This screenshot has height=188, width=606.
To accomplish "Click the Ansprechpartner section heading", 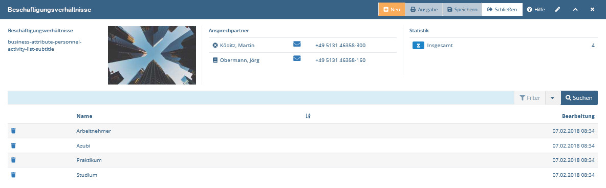I will click(229, 31).
